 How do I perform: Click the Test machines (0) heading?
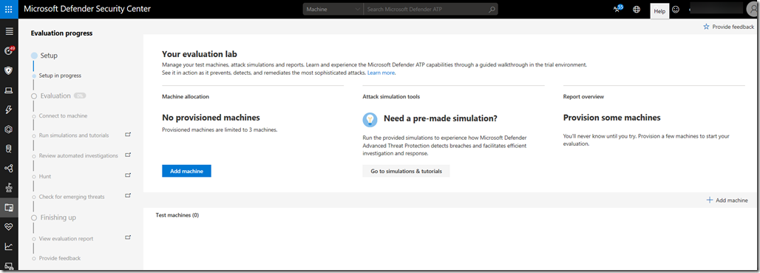click(x=177, y=215)
